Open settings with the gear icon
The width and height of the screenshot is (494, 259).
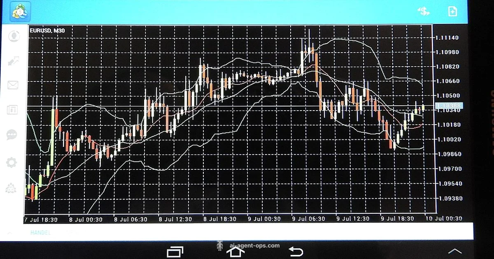pos(12,162)
